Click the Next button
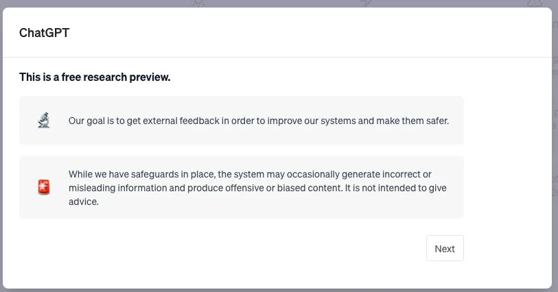Screen dimensions: 558x292 pos(445,249)
